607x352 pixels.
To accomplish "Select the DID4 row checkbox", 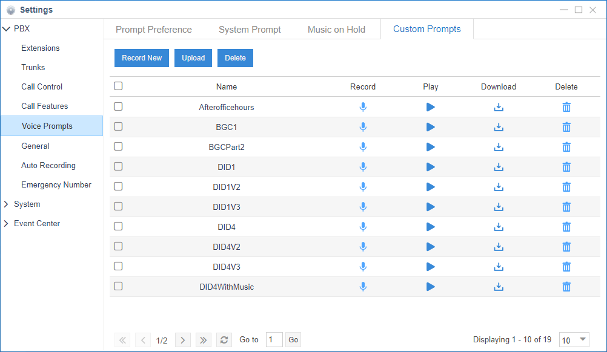I will (x=119, y=226).
